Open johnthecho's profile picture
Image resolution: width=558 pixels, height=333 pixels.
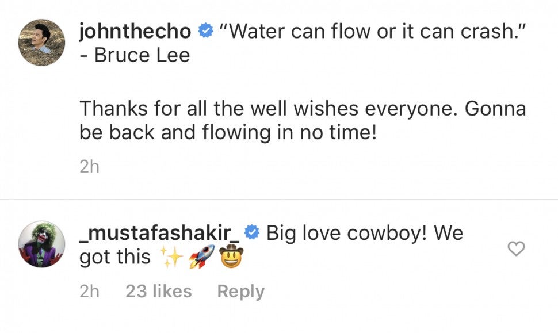pyautogui.click(x=41, y=42)
